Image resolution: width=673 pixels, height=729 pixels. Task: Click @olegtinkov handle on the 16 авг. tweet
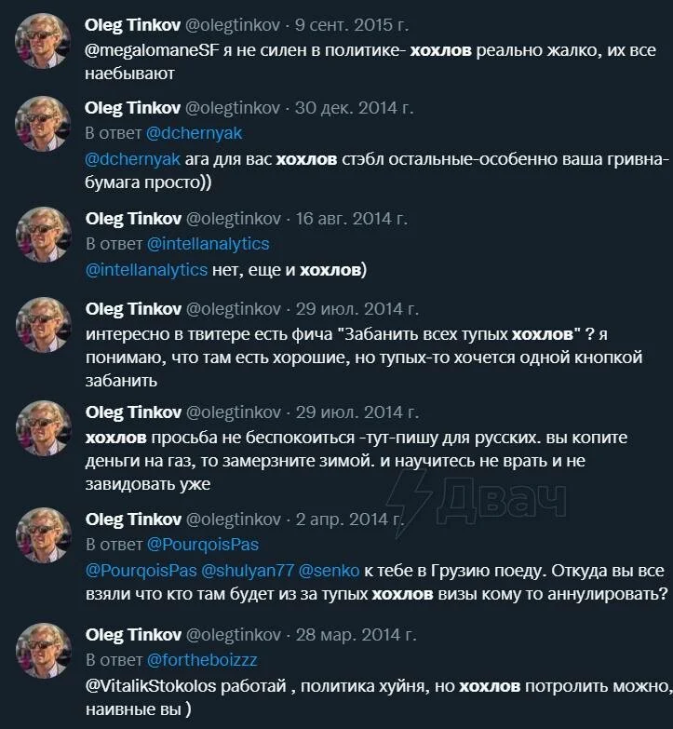click(x=234, y=219)
